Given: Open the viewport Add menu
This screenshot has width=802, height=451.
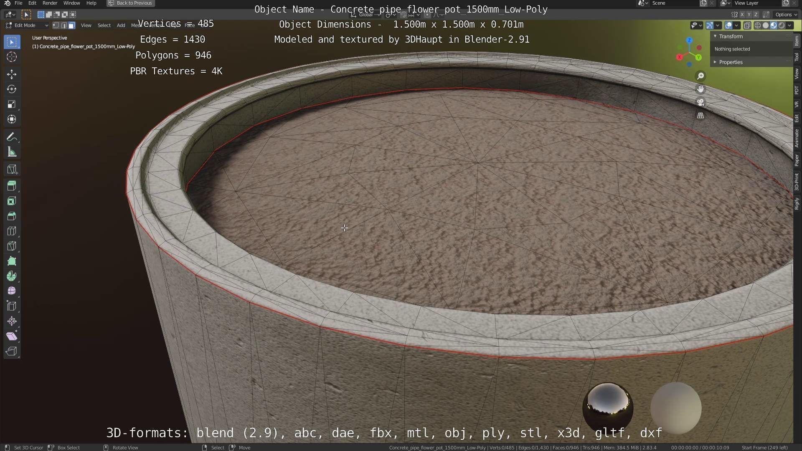Looking at the screenshot, I should [x=121, y=25].
